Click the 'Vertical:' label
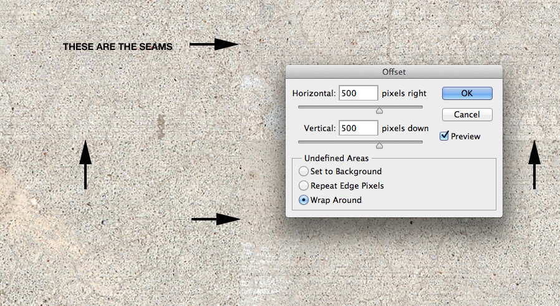The height and width of the screenshot is (306, 560). tap(320, 129)
